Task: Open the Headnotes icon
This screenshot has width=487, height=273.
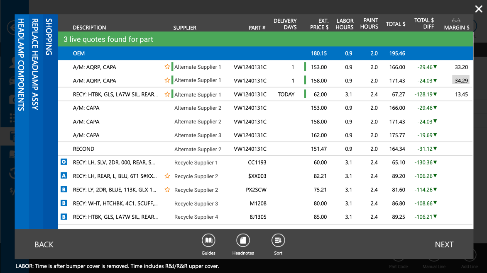Action: (x=243, y=240)
